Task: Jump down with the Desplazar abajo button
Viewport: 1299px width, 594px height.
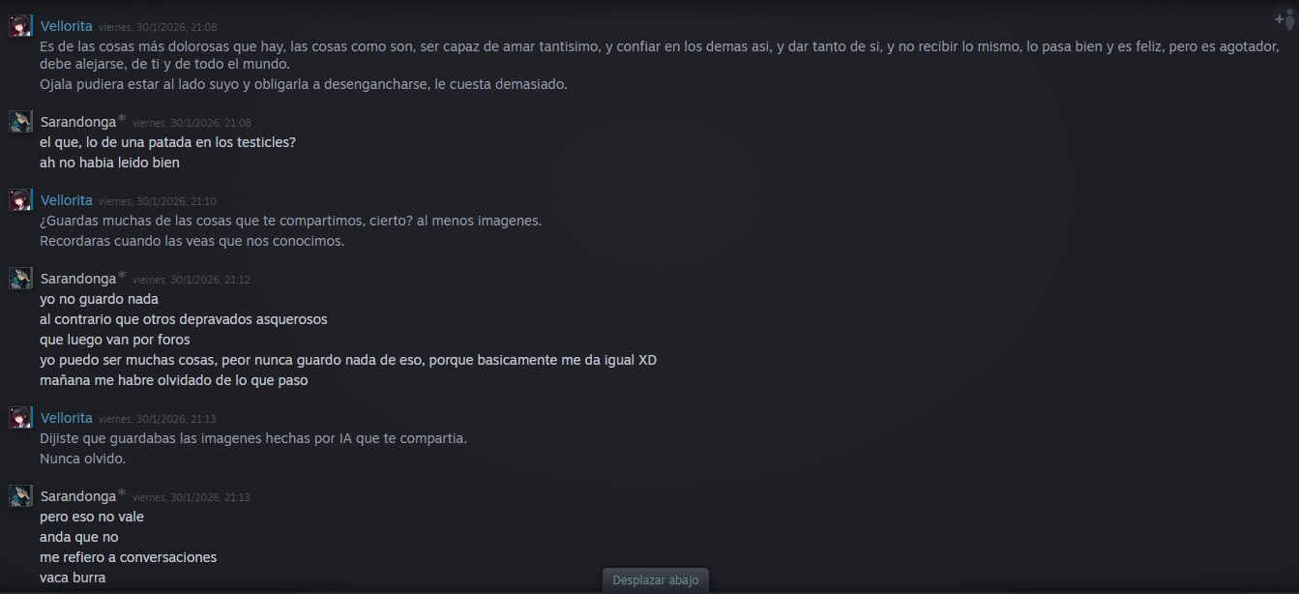Action: (x=656, y=579)
